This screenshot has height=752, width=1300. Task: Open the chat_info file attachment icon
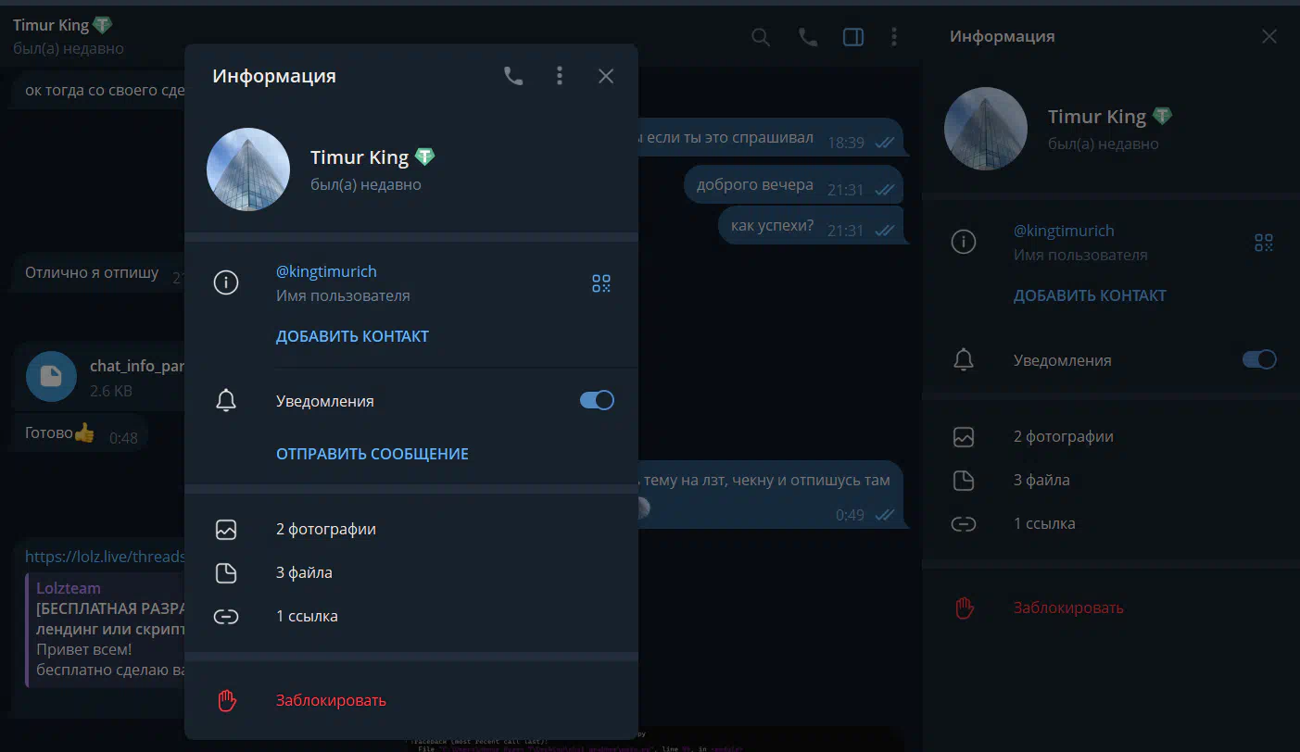[x=51, y=376]
